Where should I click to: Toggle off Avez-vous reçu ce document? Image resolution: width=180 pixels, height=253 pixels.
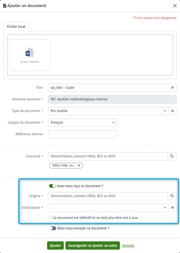52,186
